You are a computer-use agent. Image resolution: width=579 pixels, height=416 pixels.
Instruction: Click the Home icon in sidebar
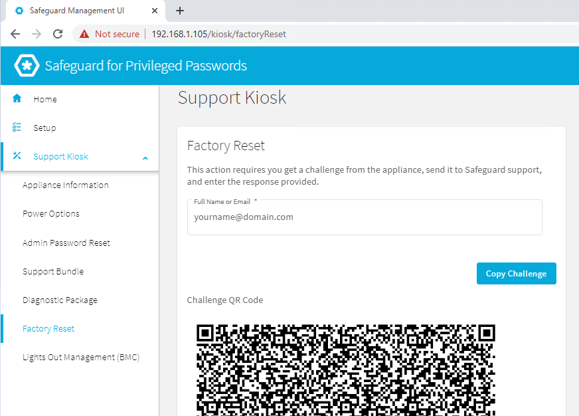(17, 98)
